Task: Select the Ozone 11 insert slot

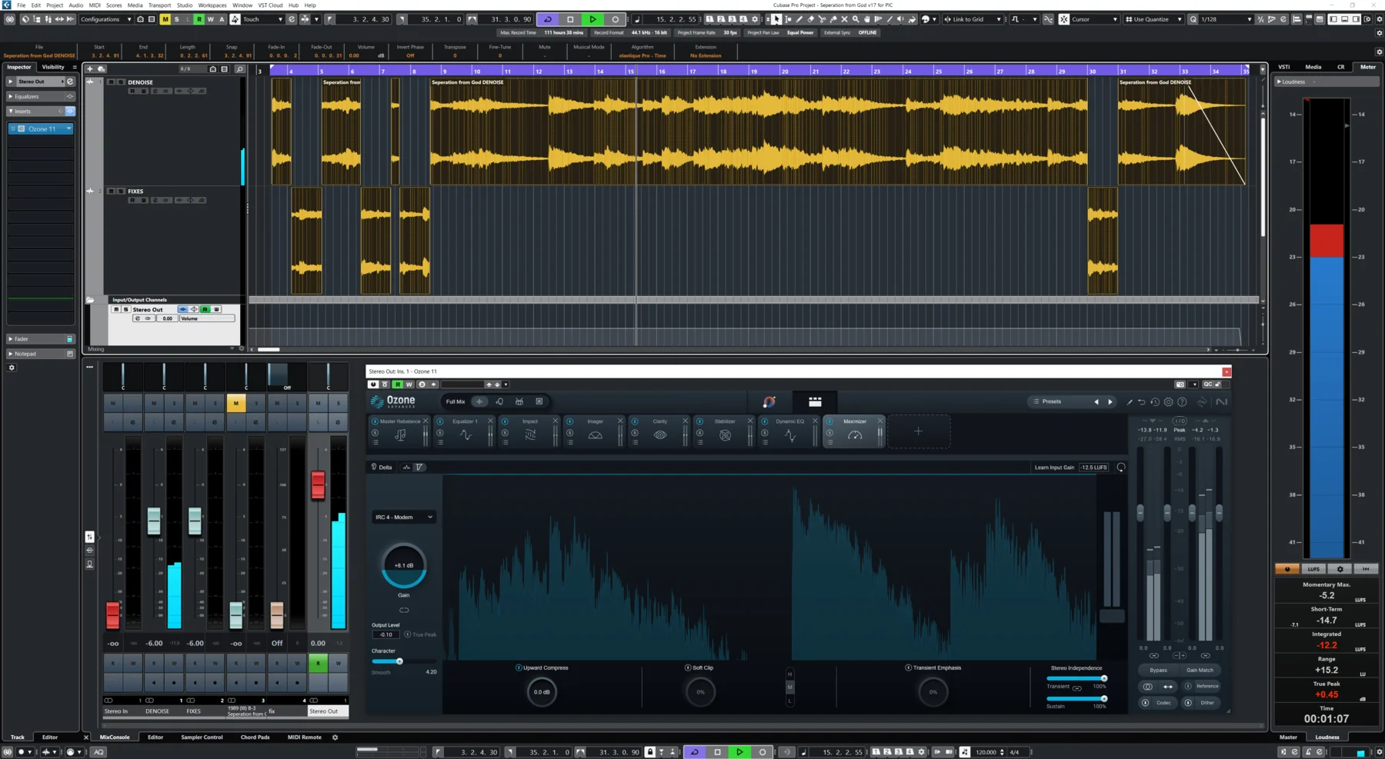Action: pyautogui.click(x=42, y=128)
